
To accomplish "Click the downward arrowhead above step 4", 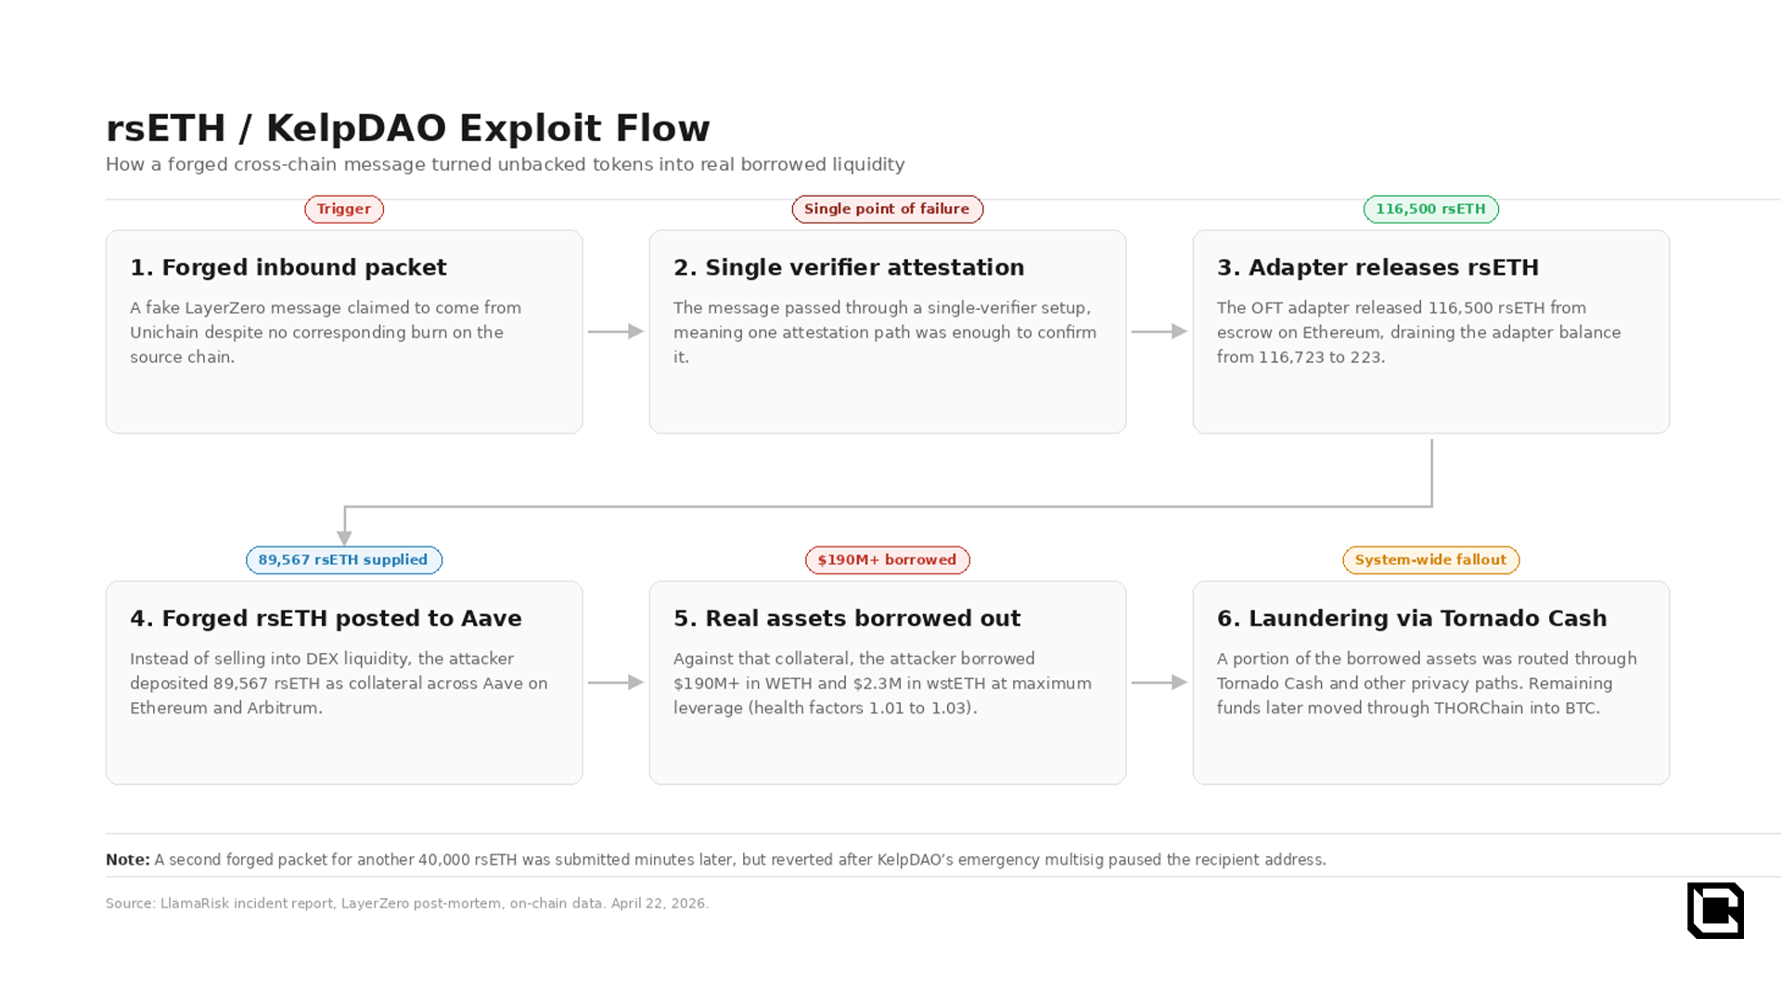I will point(344,537).
